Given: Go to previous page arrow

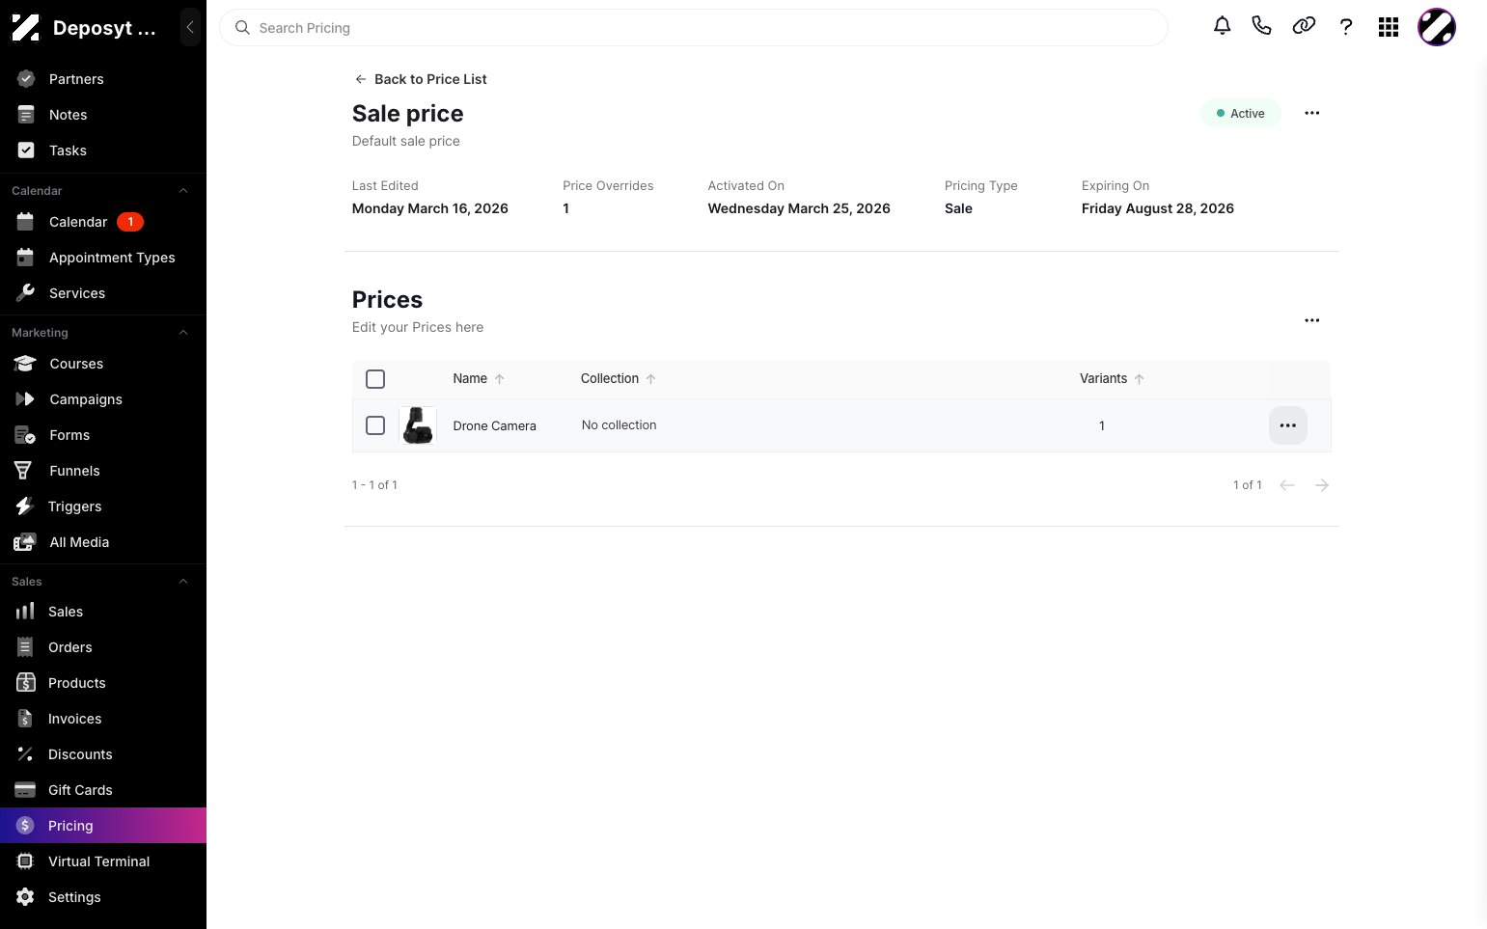Looking at the screenshot, I should [1287, 485].
